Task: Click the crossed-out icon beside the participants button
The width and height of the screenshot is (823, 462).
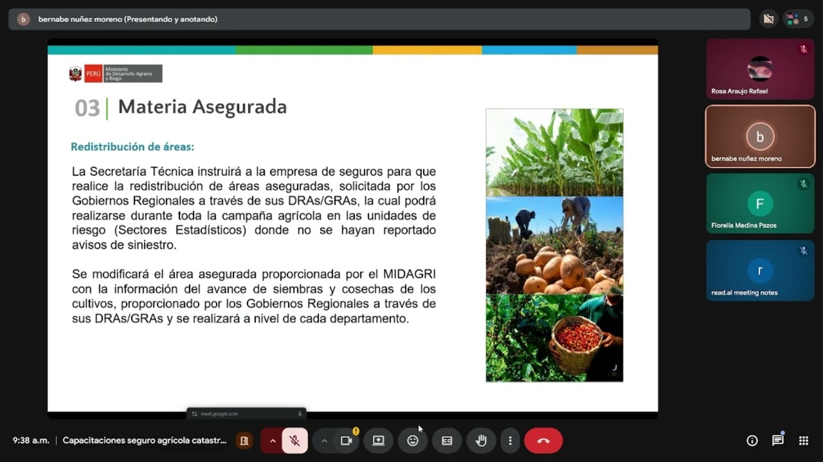Action: 768,19
